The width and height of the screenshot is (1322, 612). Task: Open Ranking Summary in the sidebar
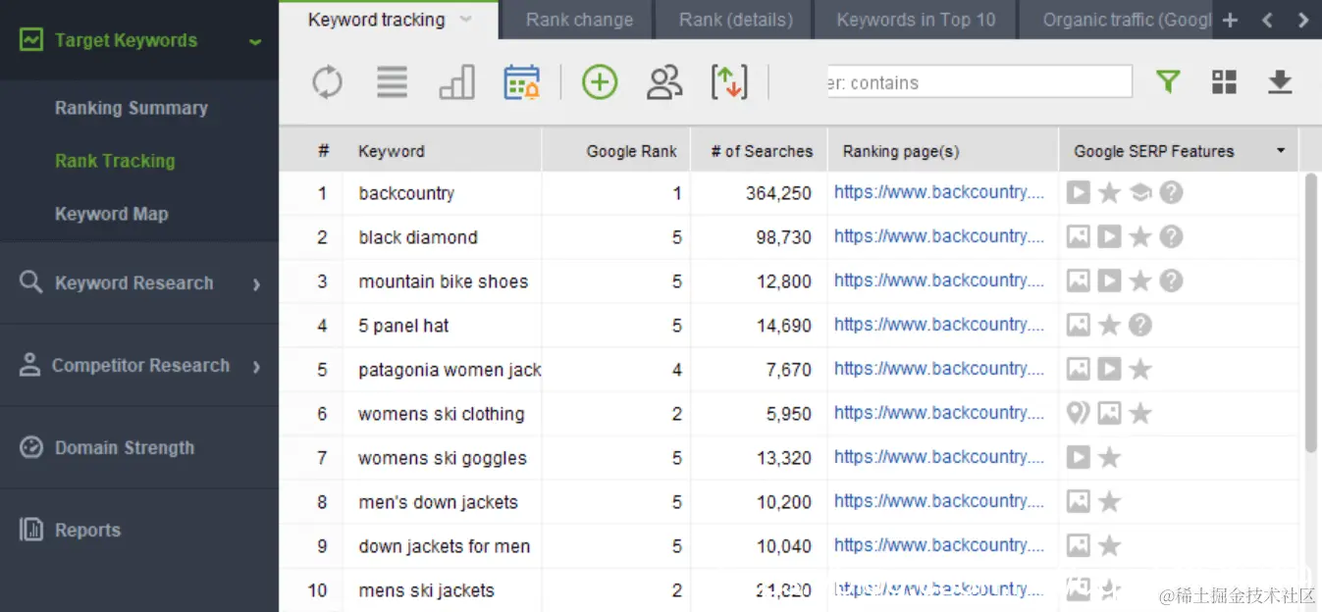click(132, 108)
